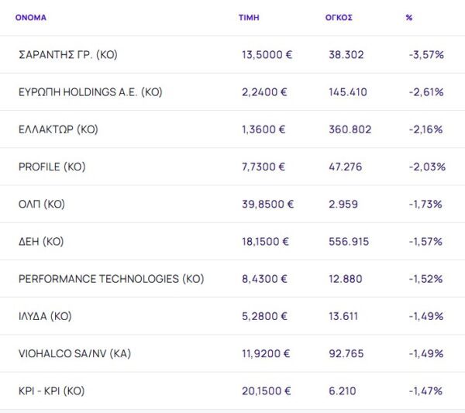Click the ΤΙΜΗ column header
Screen dimensions: 465x413
248,17
